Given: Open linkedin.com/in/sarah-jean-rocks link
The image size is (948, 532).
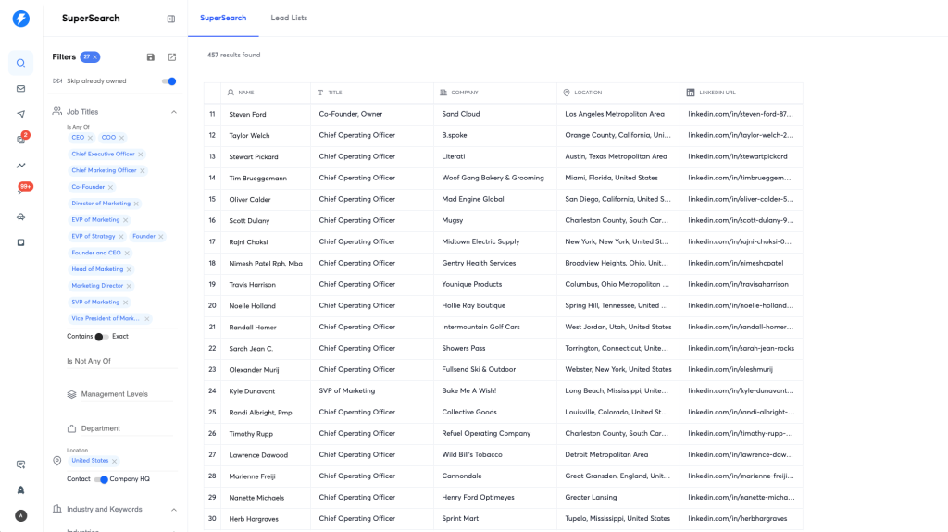Looking at the screenshot, I should 742,348.
